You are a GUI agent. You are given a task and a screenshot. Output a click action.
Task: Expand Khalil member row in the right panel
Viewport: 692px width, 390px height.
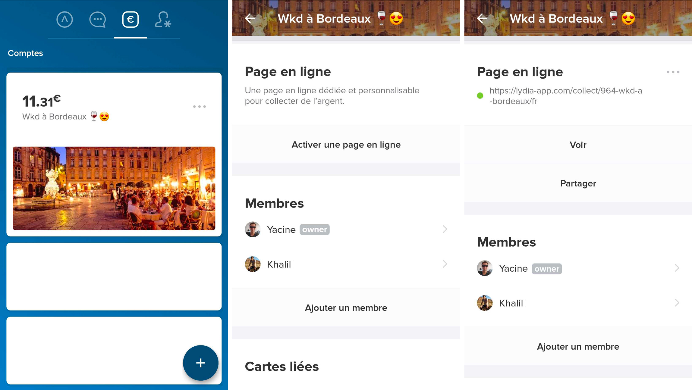[578, 303]
